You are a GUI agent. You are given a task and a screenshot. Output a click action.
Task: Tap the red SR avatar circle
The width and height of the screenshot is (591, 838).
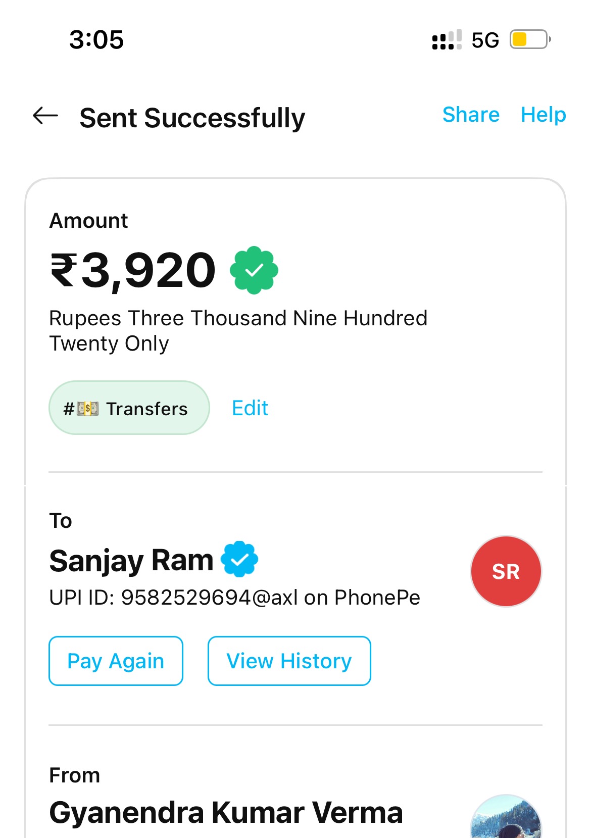click(506, 571)
